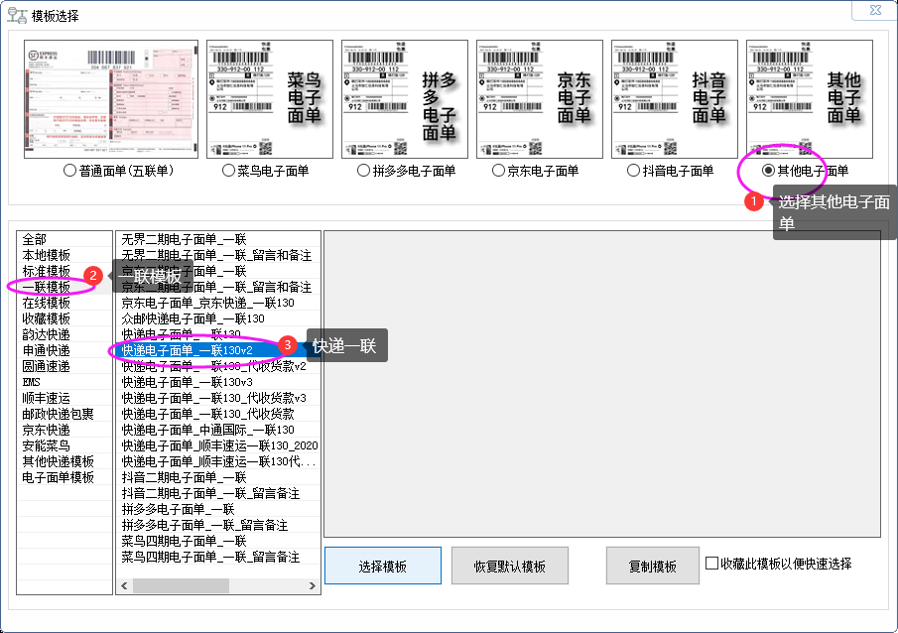
Task: Select 快递电子面单_中通国际_一联130 template
Action: pyautogui.click(x=208, y=430)
